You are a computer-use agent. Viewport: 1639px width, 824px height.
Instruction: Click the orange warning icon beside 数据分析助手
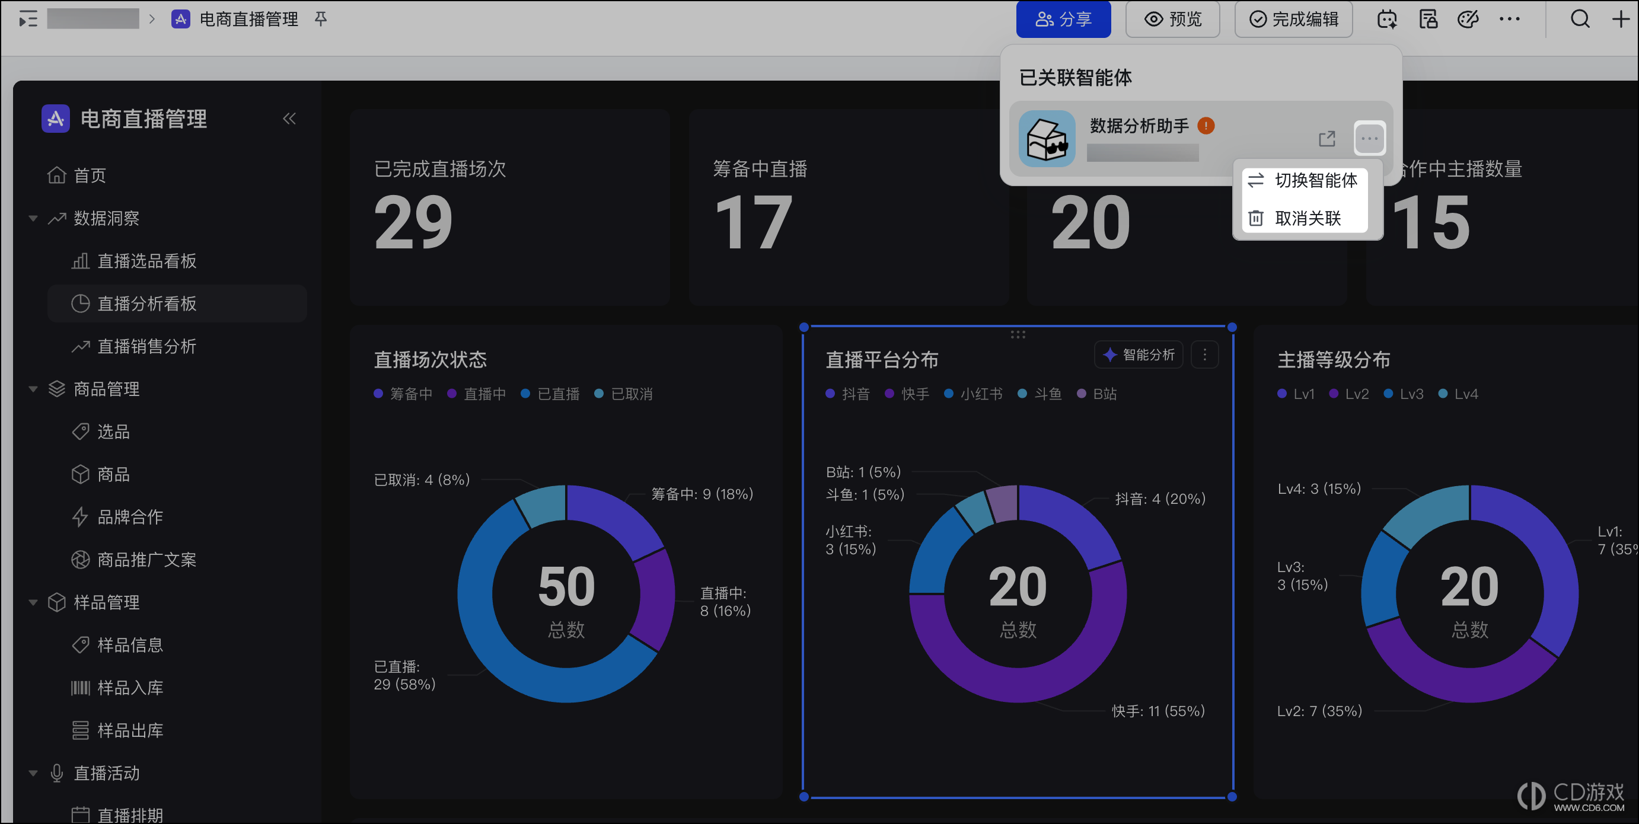pyautogui.click(x=1205, y=126)
